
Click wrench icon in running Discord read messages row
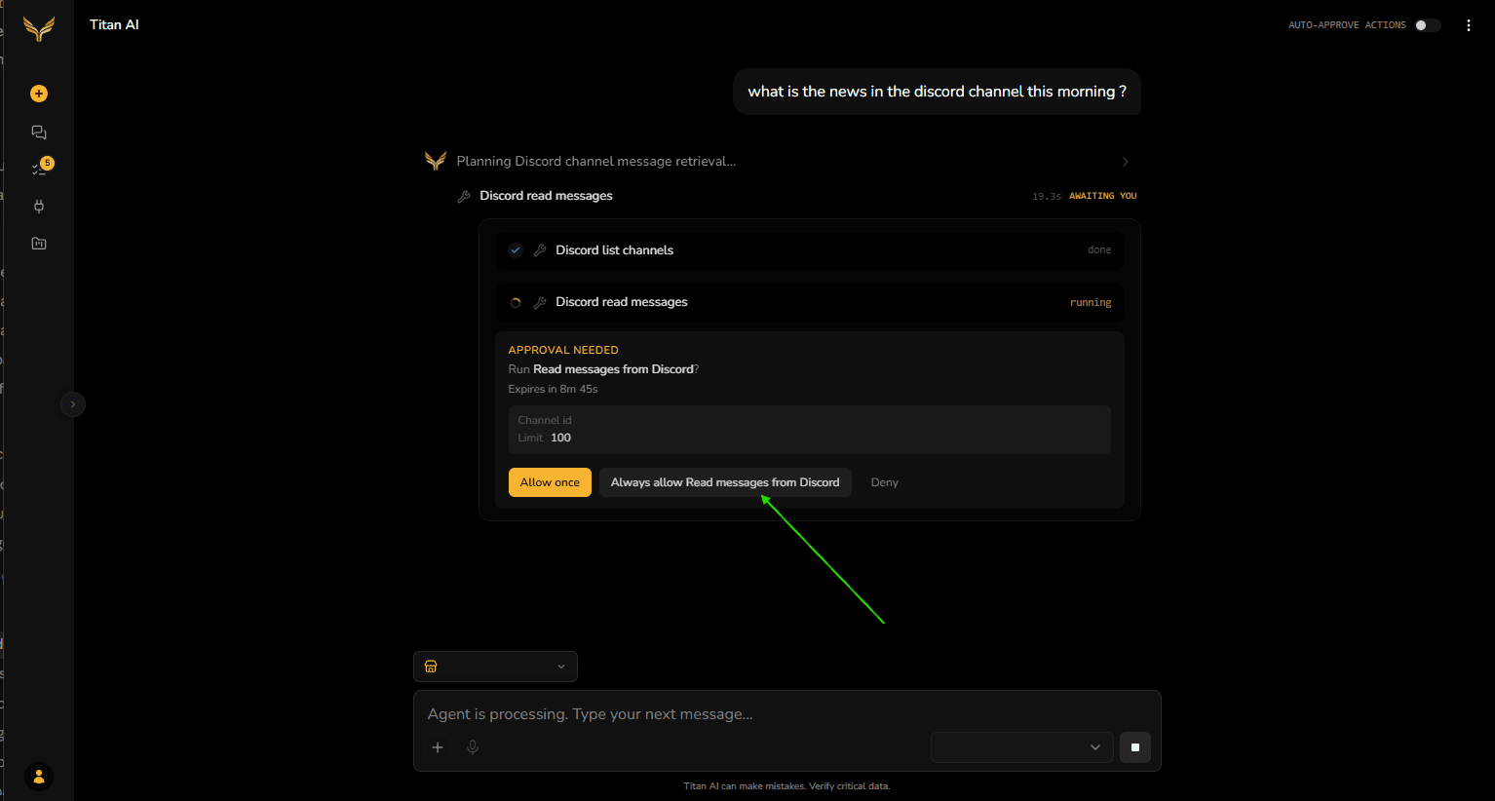click(540, 302)
